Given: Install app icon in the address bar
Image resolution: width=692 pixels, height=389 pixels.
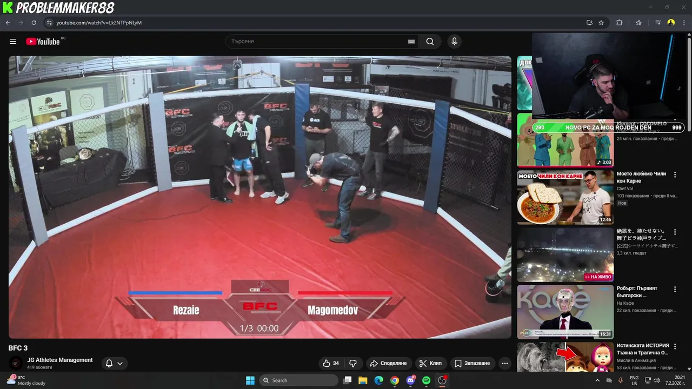Looking at the screenshot, I should pyautogui.click(x=589, y=23).
